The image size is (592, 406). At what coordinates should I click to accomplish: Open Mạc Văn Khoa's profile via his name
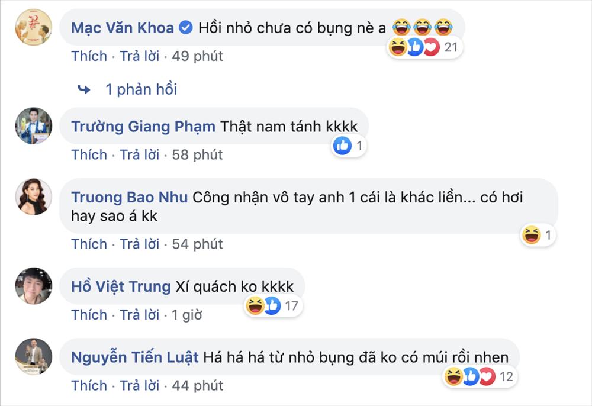[123, 26]
